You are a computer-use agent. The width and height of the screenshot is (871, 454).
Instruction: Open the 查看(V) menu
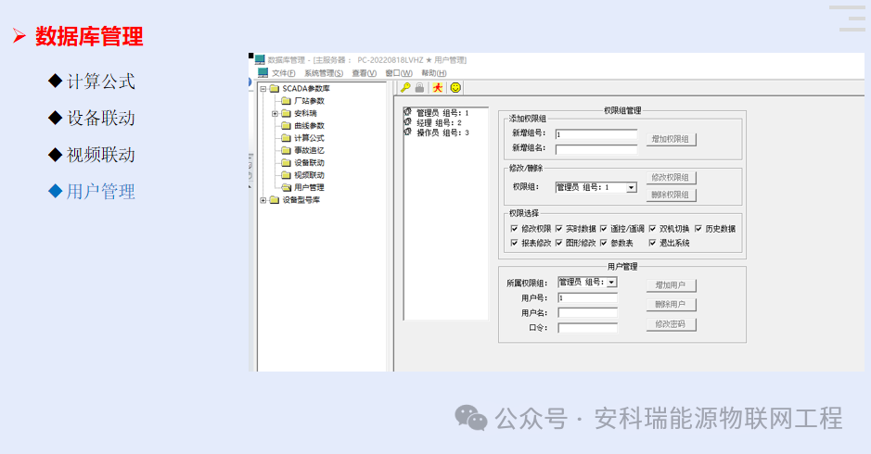(364, 73)
